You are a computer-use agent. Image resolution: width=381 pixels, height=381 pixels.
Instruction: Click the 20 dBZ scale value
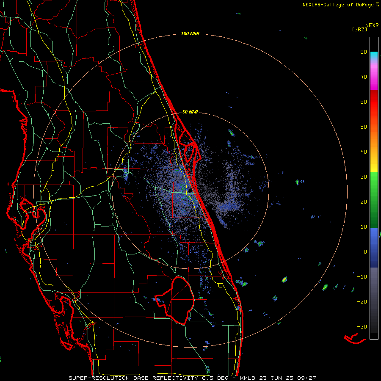click(364, 202)
